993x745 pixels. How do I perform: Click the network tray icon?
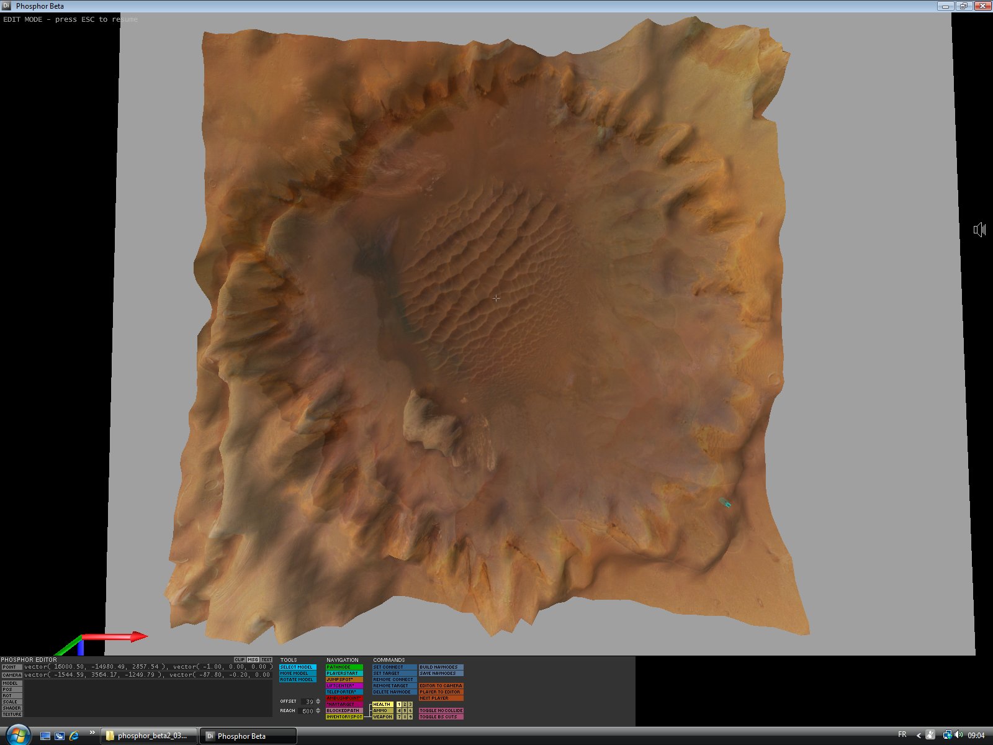(947, 735)
